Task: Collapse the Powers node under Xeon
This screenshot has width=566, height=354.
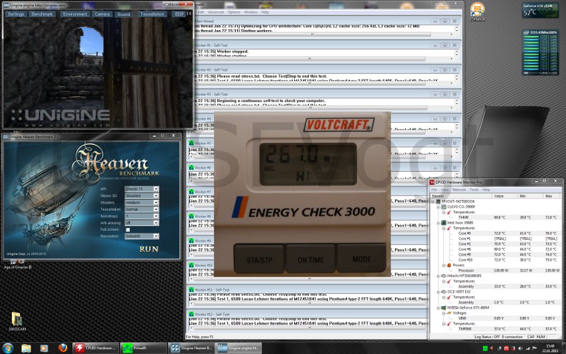Action: point(443,265)
